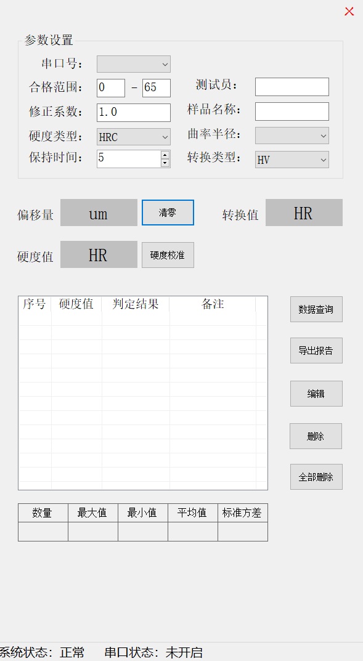Open 数据查询 data query
This screenshot has width=363, height=661.
click(316, 309)
